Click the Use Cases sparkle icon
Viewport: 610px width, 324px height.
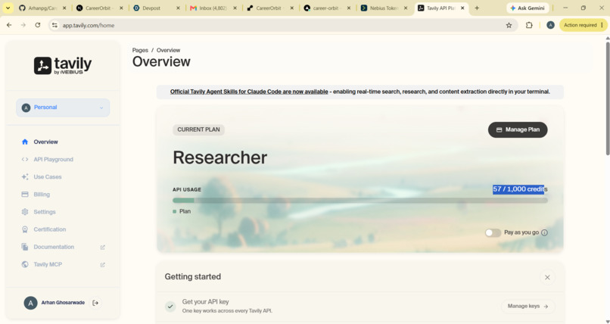(x=25, y=177)
